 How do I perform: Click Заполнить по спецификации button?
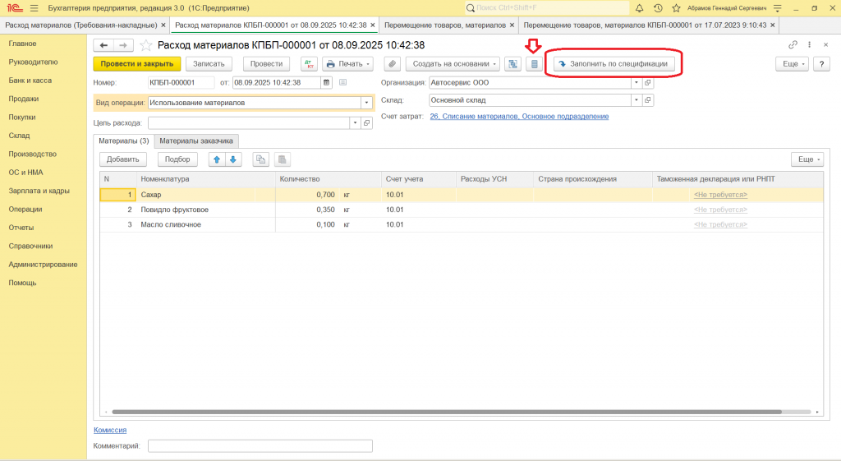pyautogui.click(x=614, y=64)
